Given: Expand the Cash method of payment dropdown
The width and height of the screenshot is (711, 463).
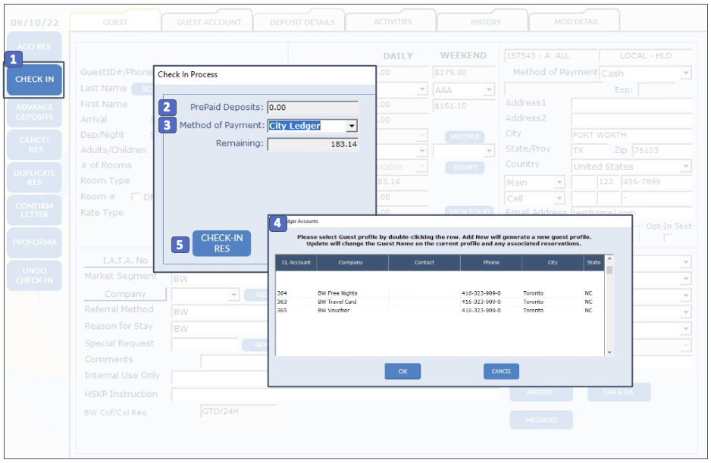Looking at the screenshot, I should pyautogui.click(x=685, y=74).
